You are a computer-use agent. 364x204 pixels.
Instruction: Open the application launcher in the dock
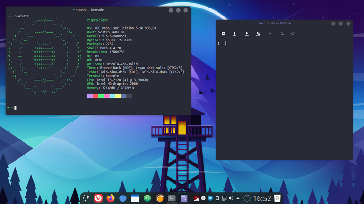(86, 198)
